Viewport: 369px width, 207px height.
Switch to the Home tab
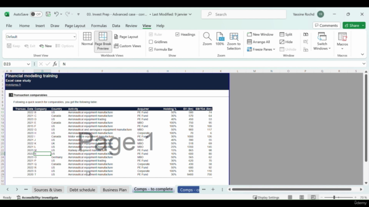coord(24,25)
